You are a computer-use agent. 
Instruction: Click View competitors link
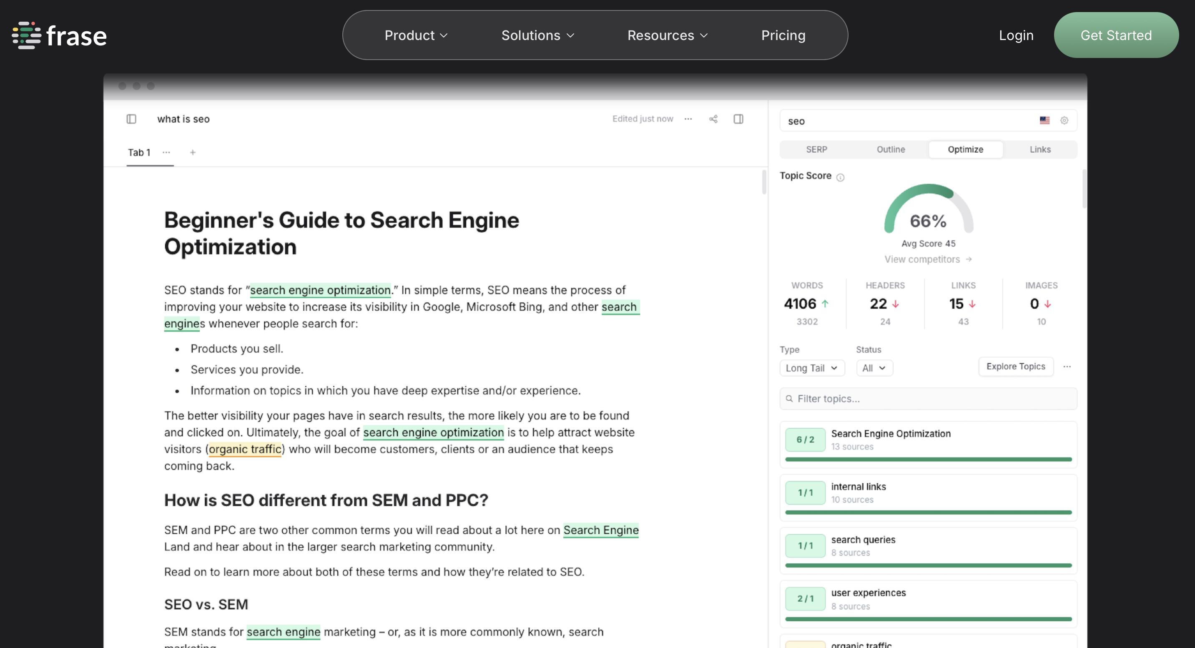(928, 259)
